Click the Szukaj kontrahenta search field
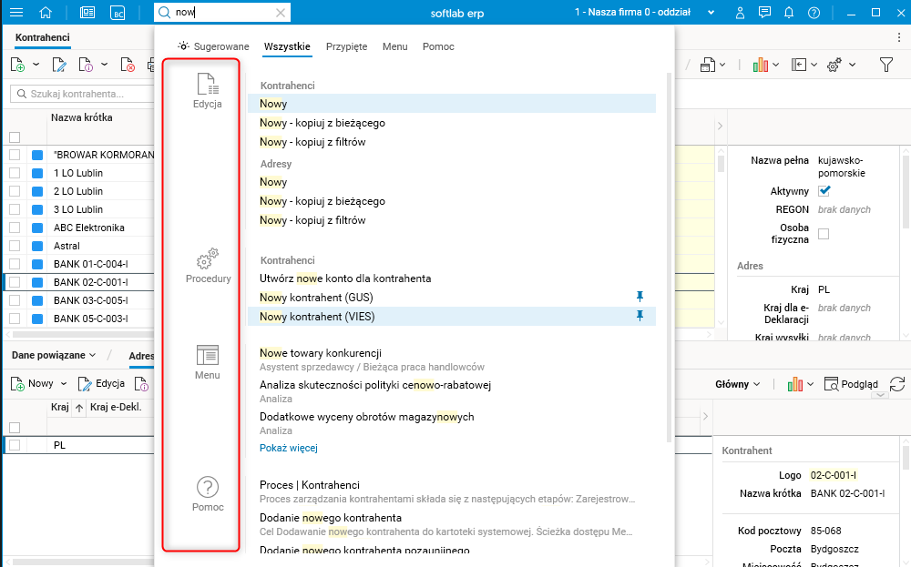The width and height of the screenshot is (911, 567). pos(82,94)
